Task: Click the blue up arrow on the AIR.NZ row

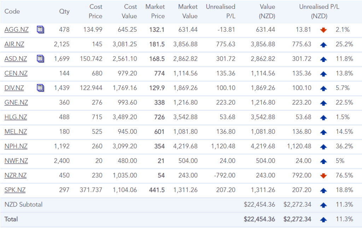Action: coord(323,45)
